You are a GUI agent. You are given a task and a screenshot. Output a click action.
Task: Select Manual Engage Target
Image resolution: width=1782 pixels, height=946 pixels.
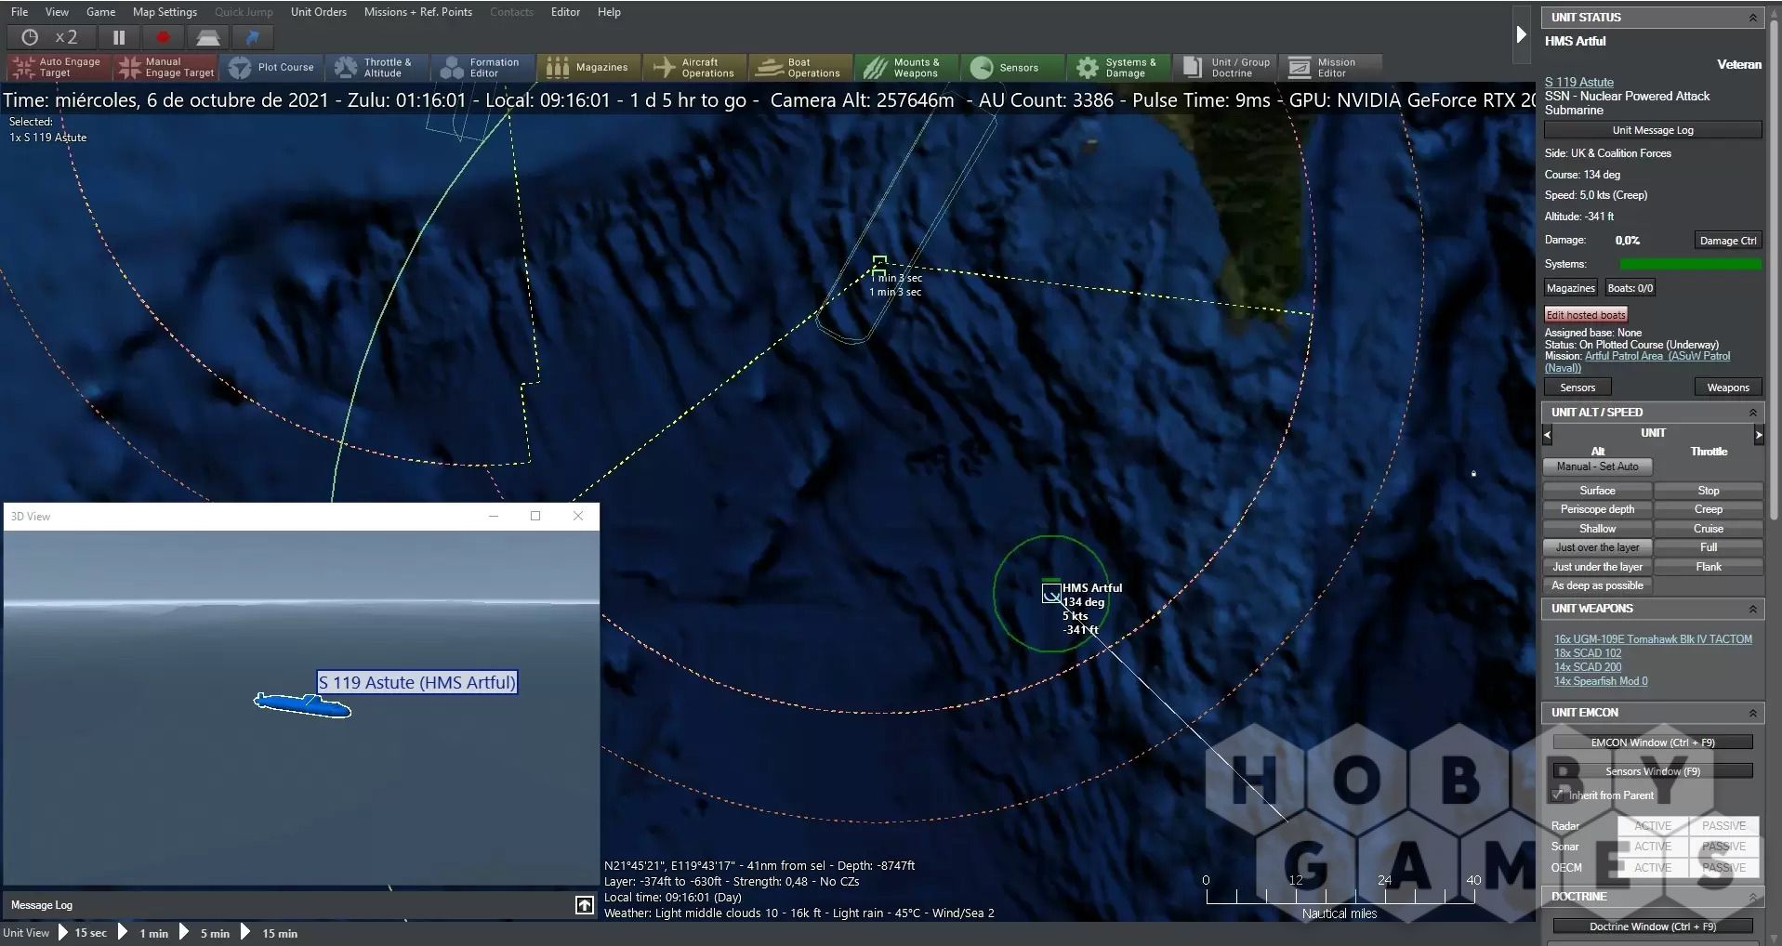coord(165,67)
